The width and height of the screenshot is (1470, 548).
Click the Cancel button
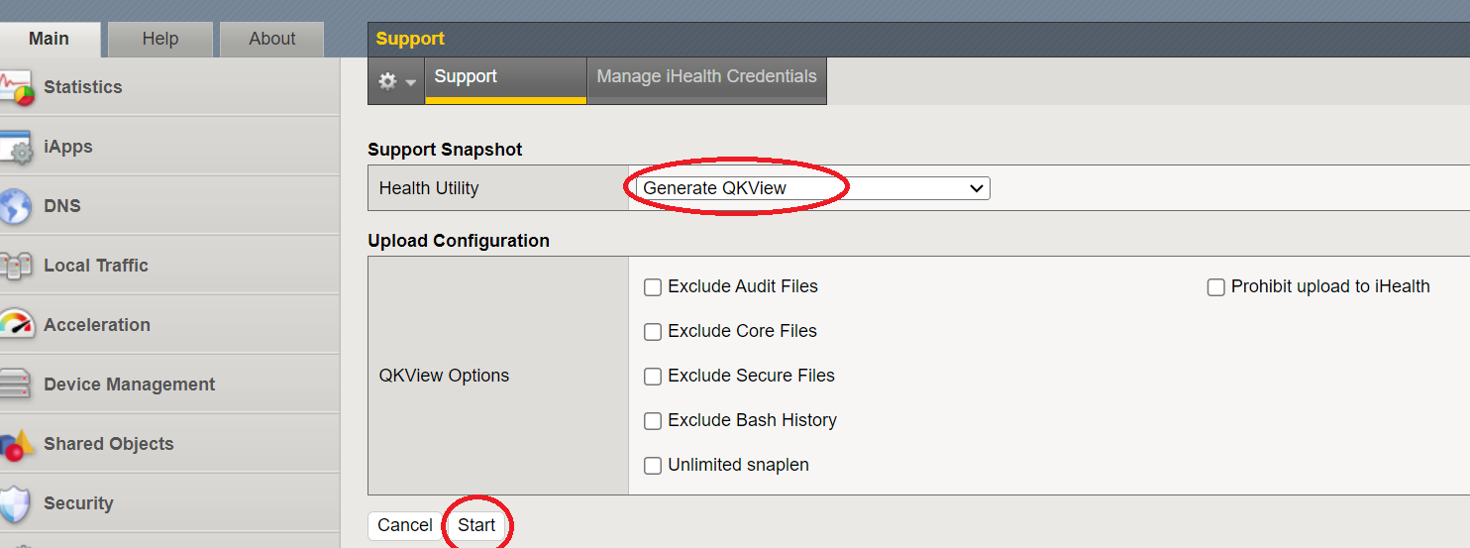click(405, 525)
